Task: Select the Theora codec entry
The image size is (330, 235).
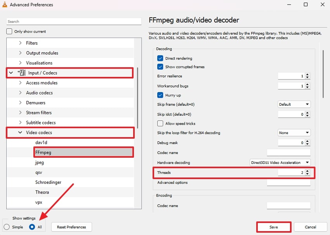Action: tap(42, 192)
